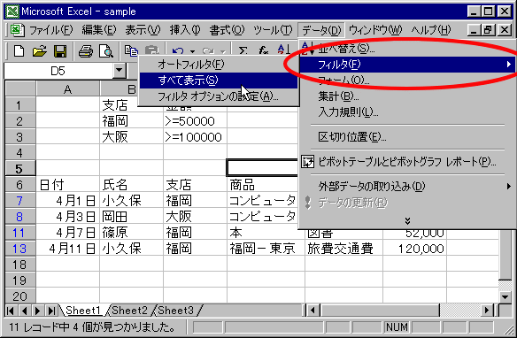Open the 挿入(I) menu
The width and height of the screenshot is (517, 338).
[185, 30]
